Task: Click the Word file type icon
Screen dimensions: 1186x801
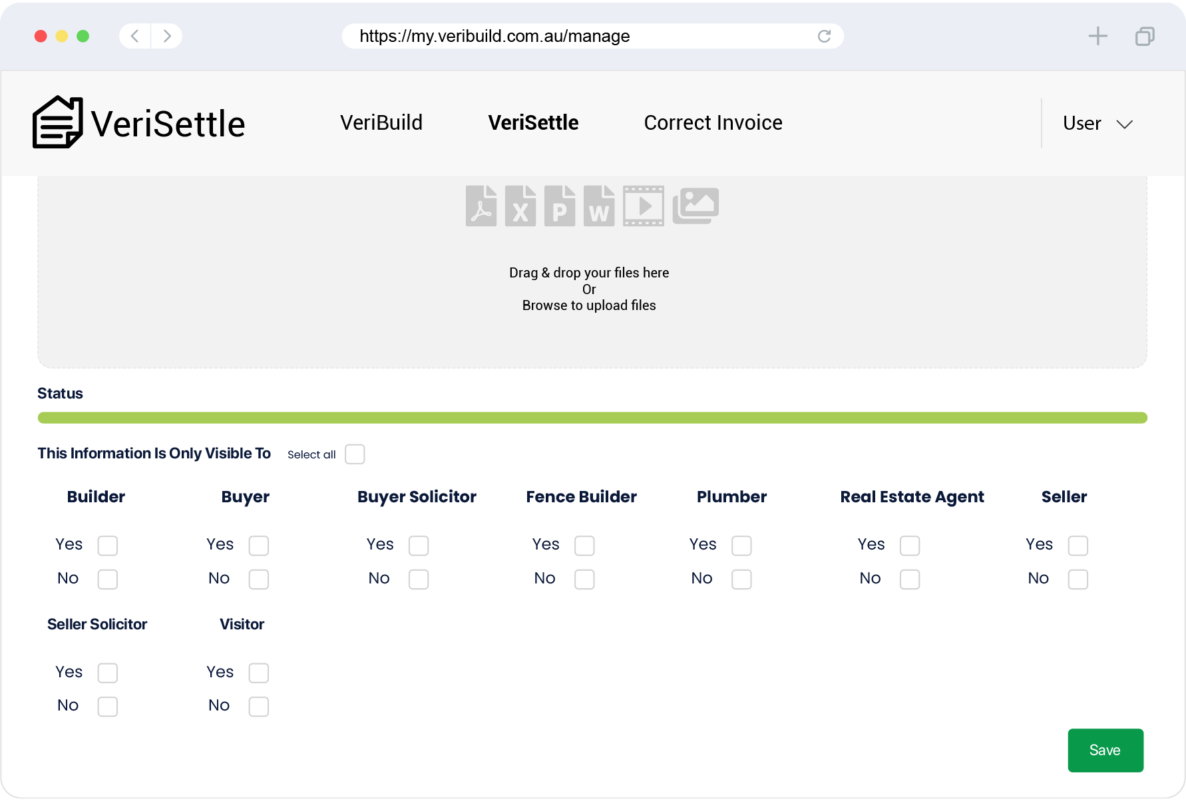Action: pyautogui.click(x=599, y=206)
